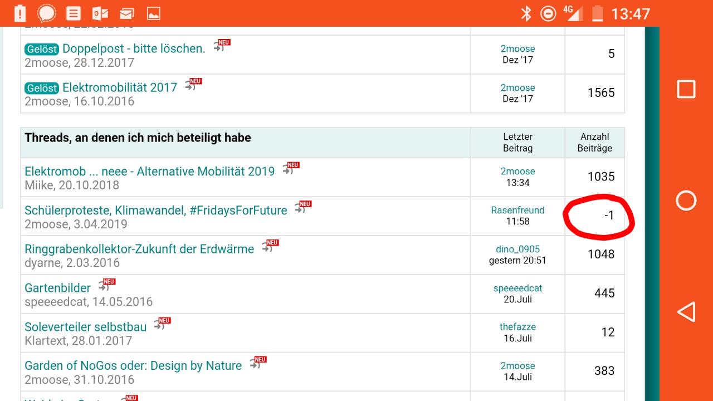Jump to newest post in Alternative Mobilität 2019
This screenshot has width=713, height=401.
click(291, 169)
